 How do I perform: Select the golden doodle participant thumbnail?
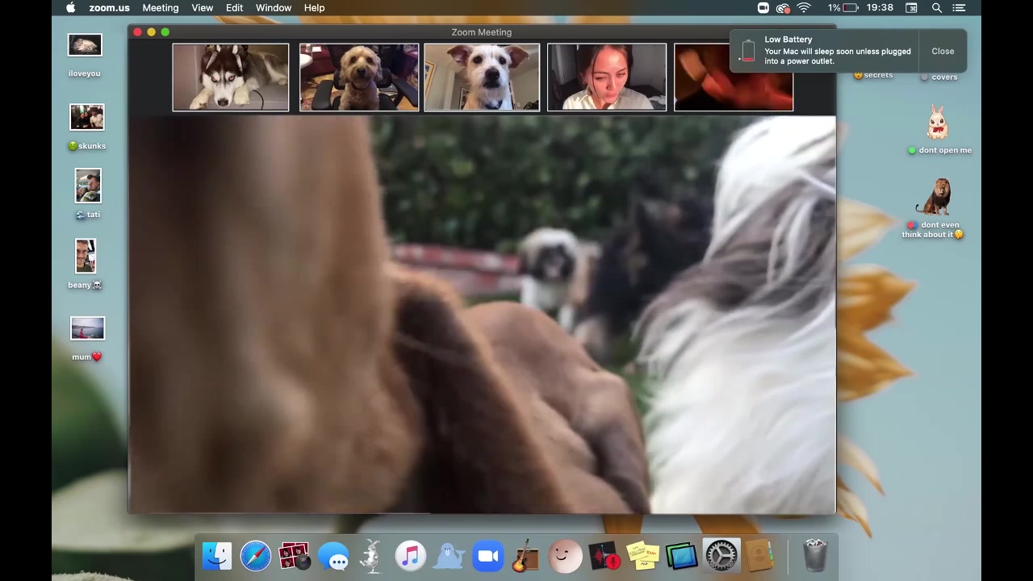click(359, 77)
